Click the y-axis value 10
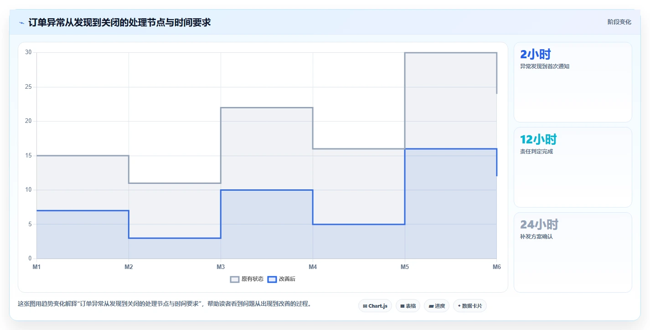The height and width of the screenshot is (330, 650). click(28, 190)
